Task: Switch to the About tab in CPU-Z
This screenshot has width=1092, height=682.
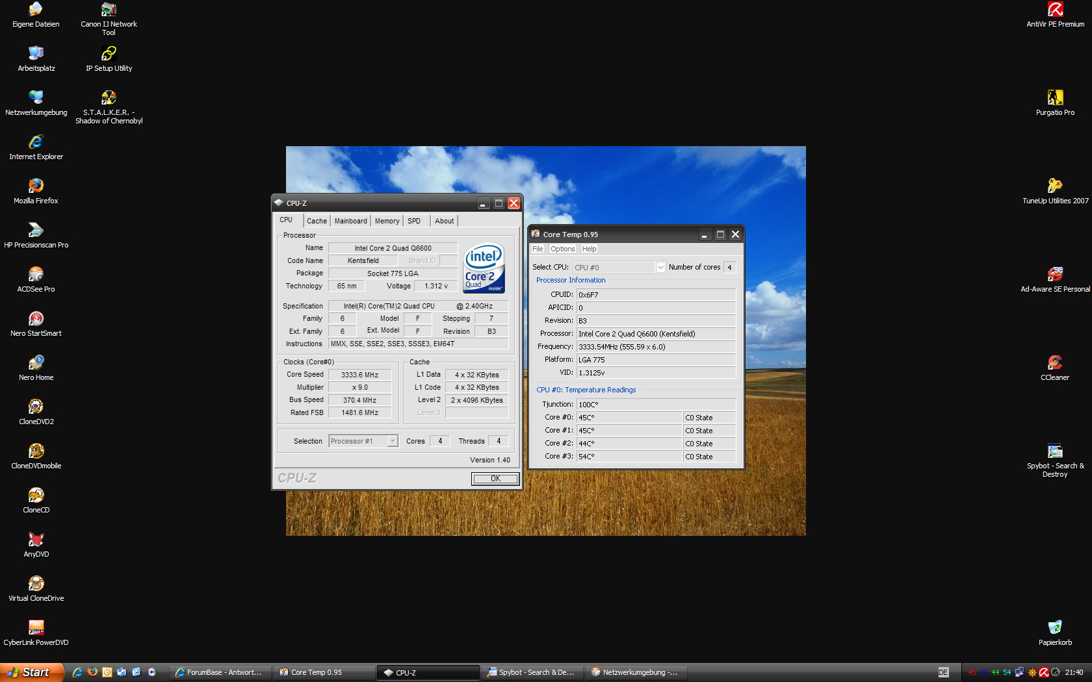Action: pos(444,221)
